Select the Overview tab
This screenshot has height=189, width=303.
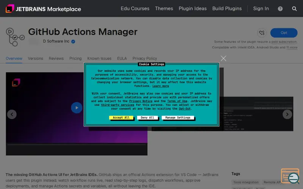point(14,59)
